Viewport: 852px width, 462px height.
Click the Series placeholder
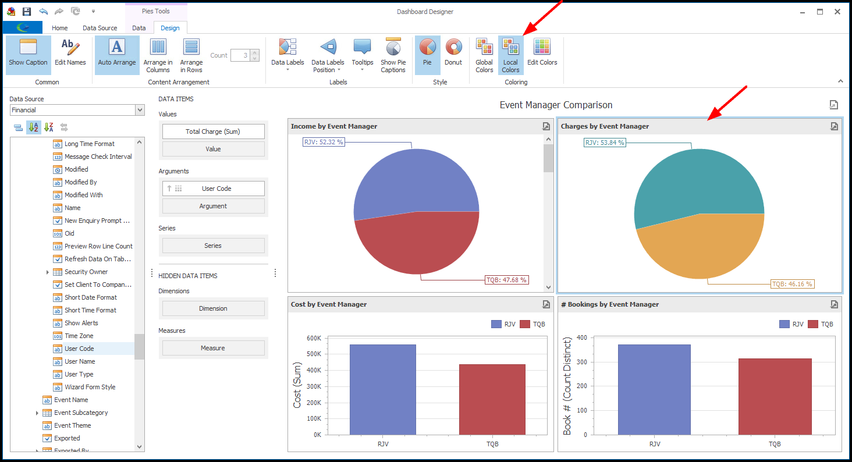click(213, 246)
